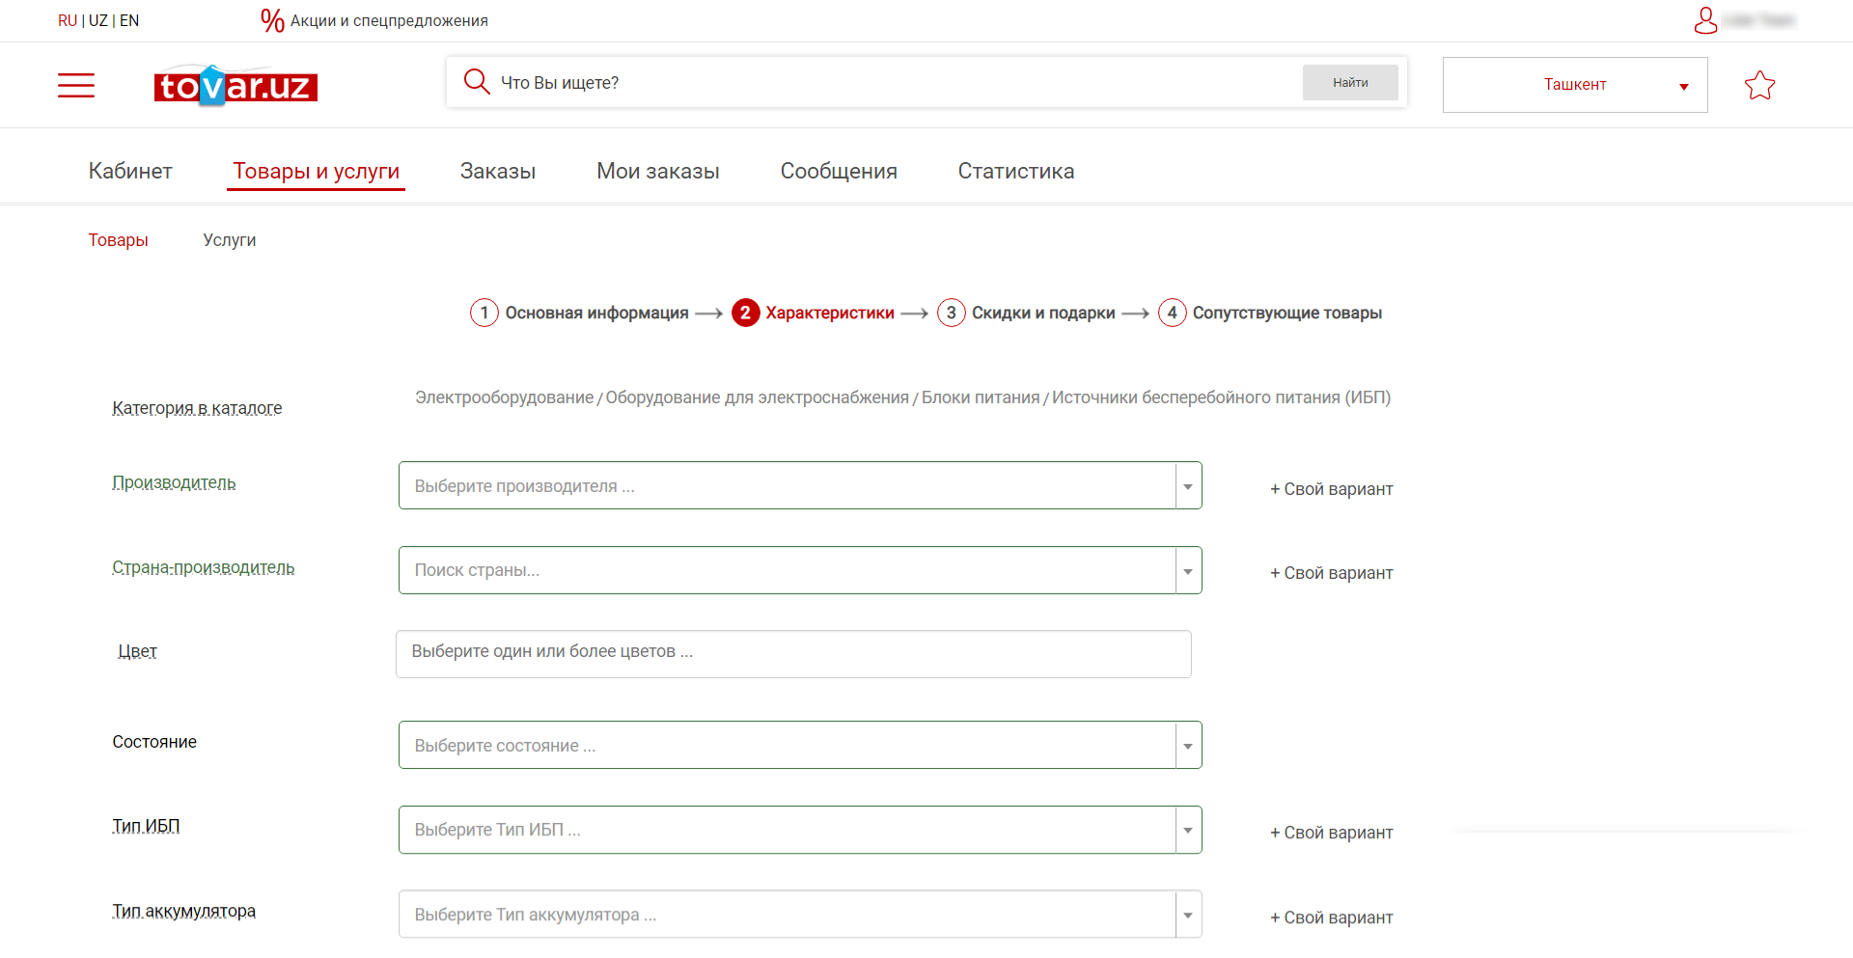
Task: Click the Тип аккумулятора label
Action: [x=183, y=911]
